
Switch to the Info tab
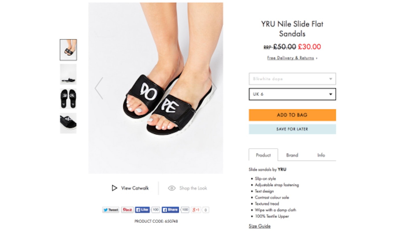321,155
